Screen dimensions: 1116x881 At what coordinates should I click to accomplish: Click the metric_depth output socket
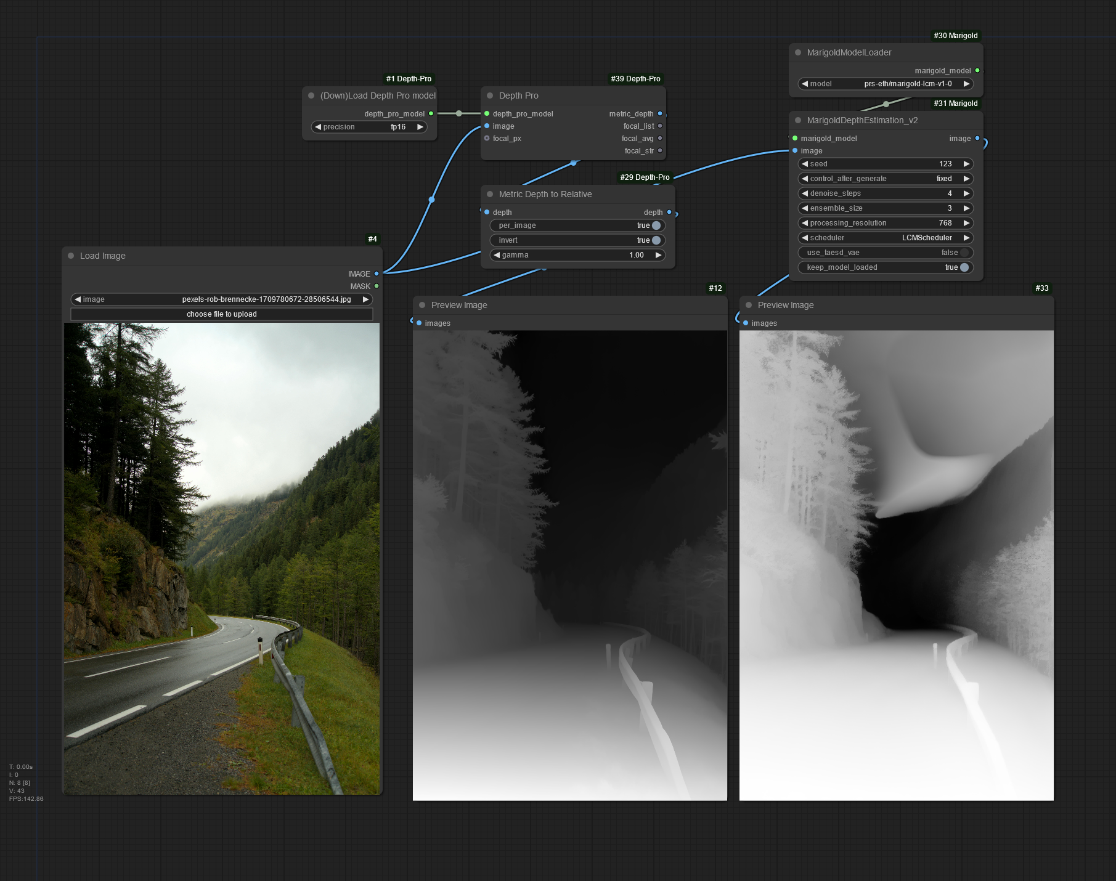[660, 113]
